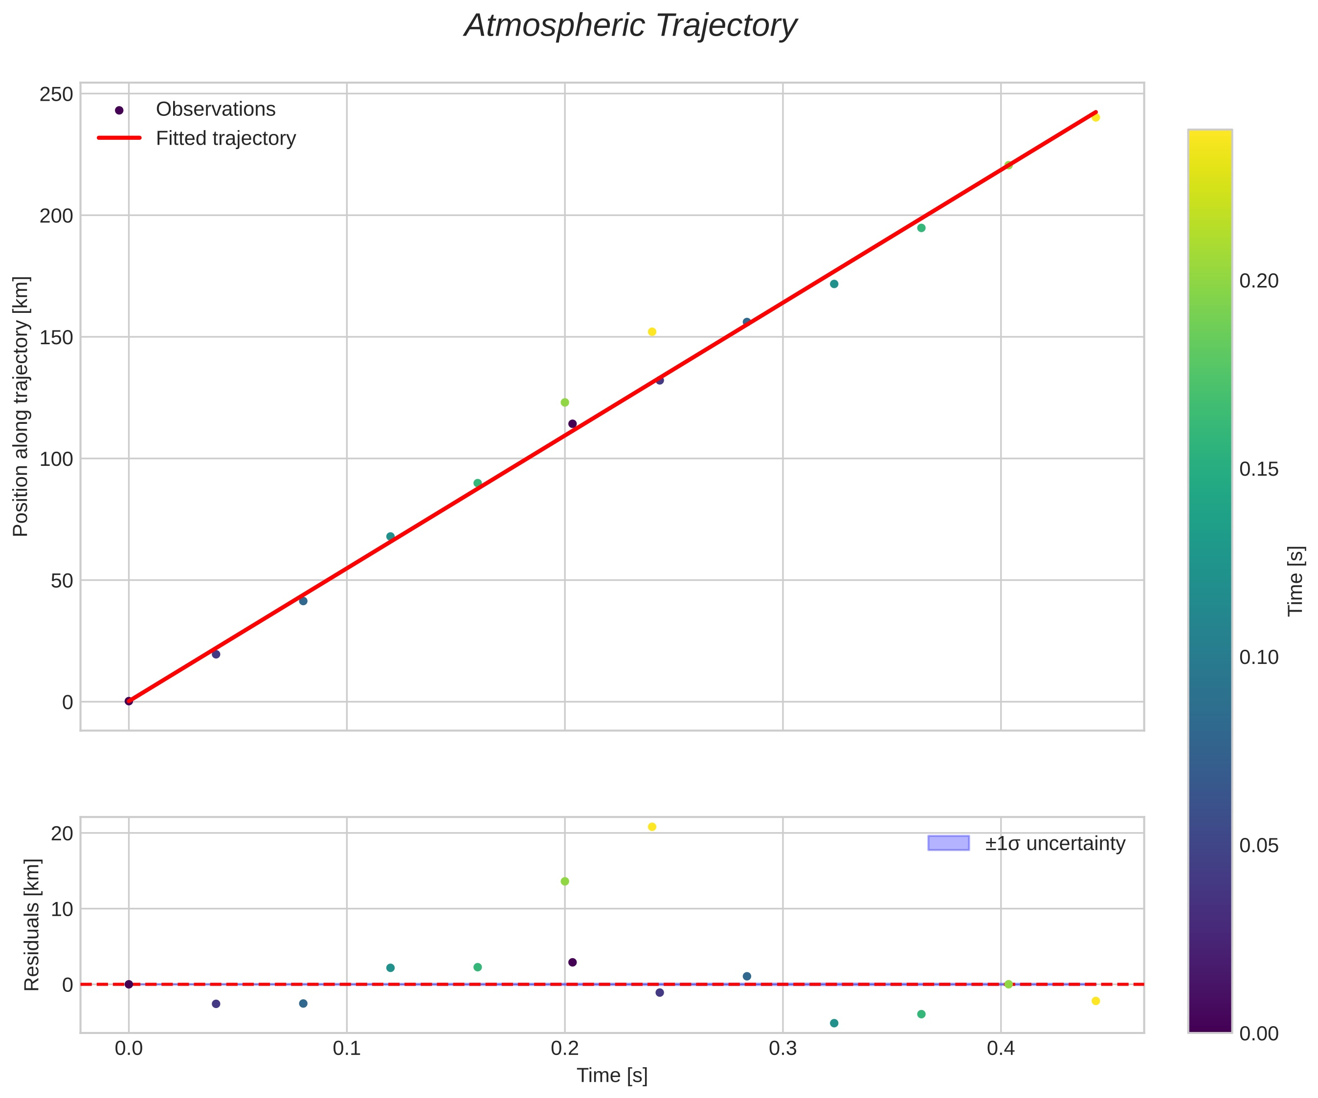This screenshot has width=1318, height=1098.
Task: Click the green residual point near 13 km
Action: click(x=565, y=881)
